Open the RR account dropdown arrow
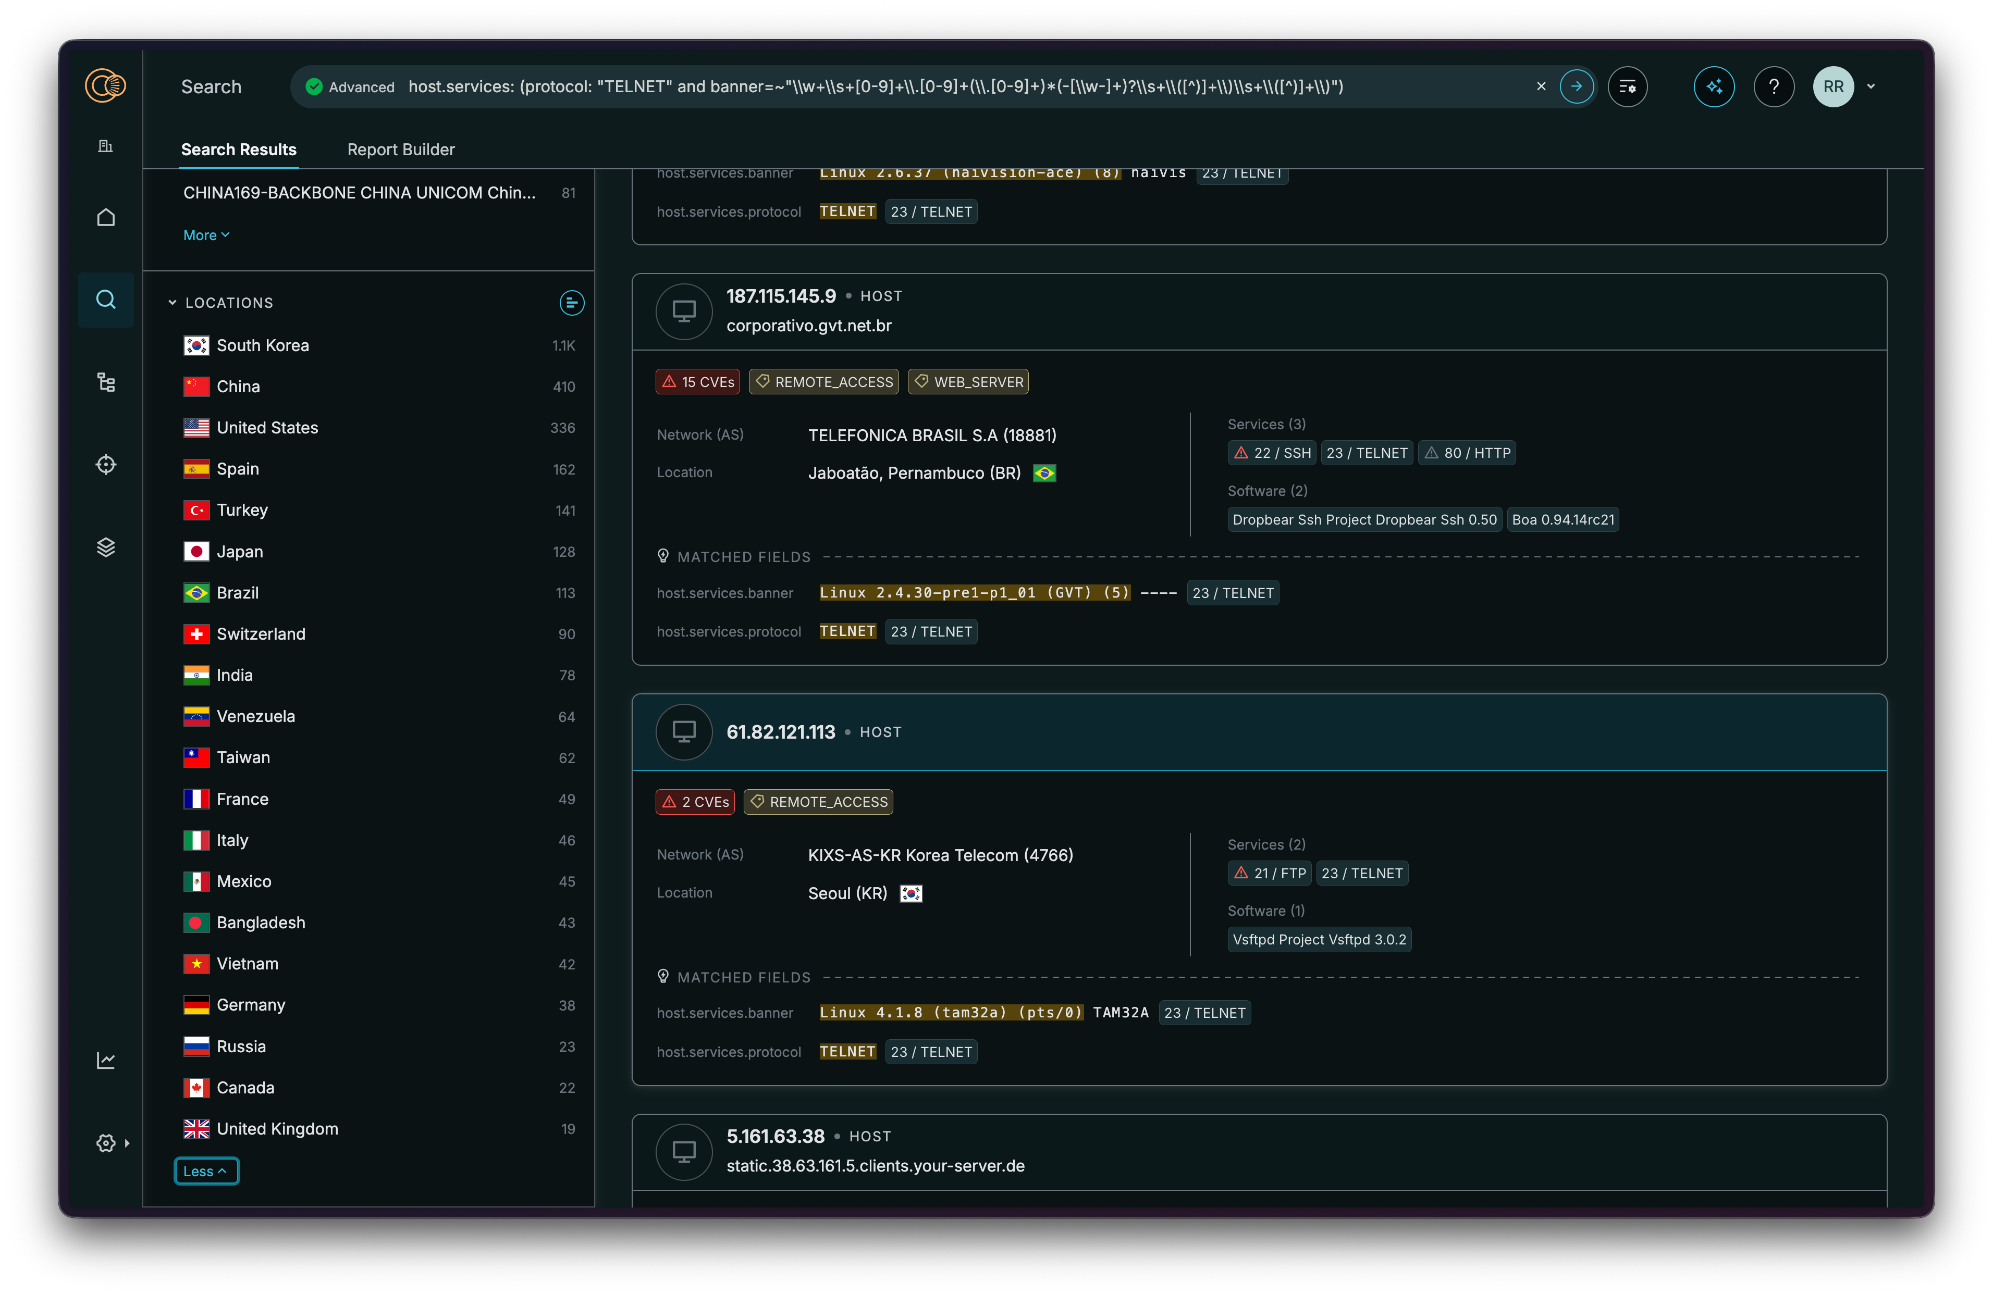Screen dimensions: 1993x1295 coord(1871,86)
